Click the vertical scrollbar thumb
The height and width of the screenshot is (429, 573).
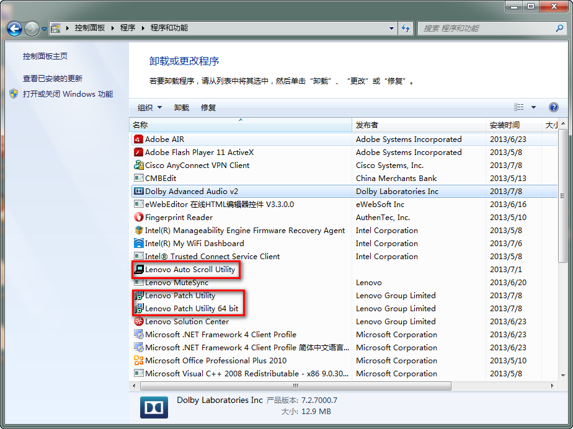point(562,195)
